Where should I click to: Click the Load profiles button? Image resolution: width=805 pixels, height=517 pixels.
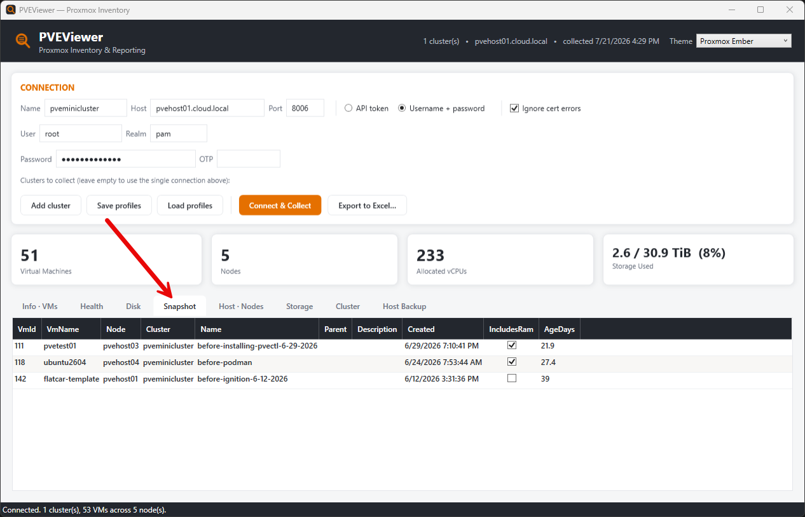[190, 205]
